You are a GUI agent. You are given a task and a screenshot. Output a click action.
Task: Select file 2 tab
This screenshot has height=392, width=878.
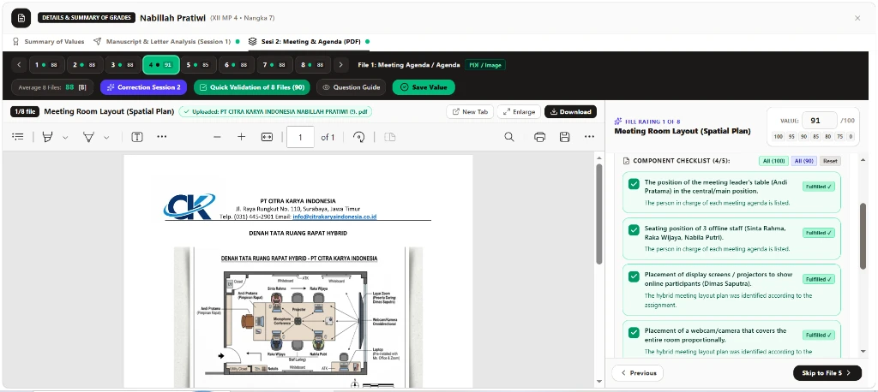pyautogui.click(x=85, y=65)
